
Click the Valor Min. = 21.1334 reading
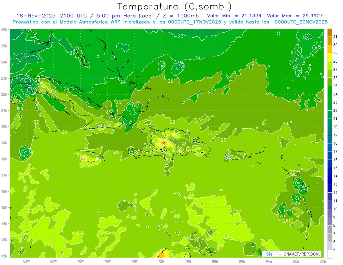[x=234, y=16]
